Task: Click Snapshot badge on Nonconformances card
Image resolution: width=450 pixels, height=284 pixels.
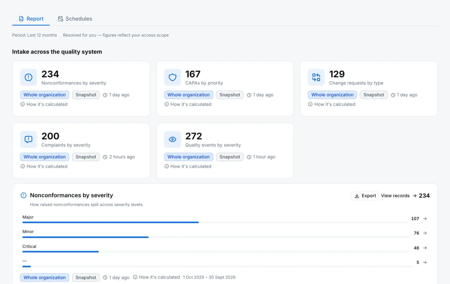Action: point(86,95)
